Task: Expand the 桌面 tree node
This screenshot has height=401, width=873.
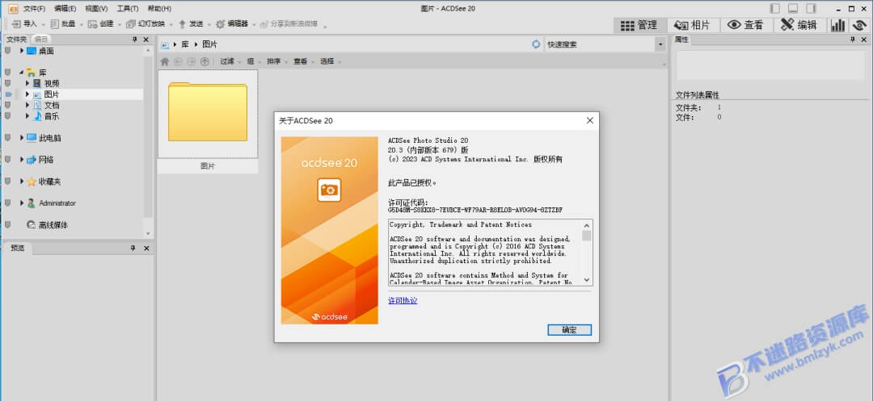Action: 22,51
